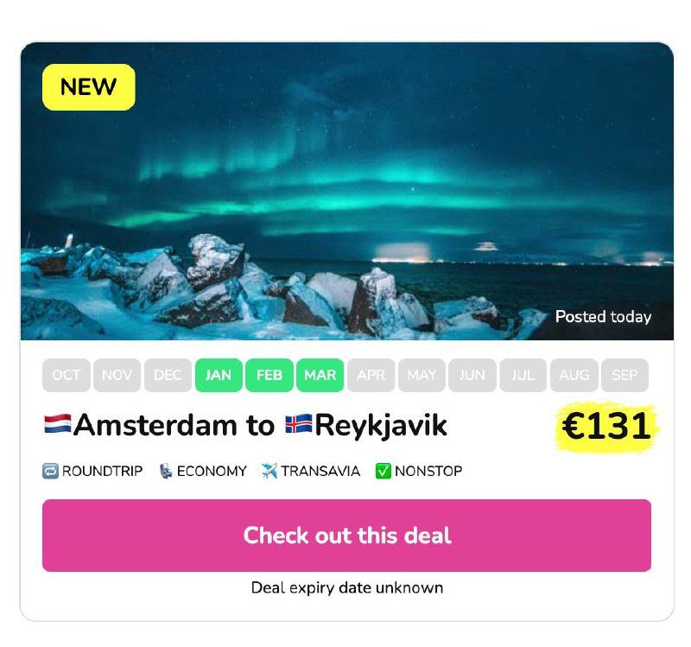
Task: Select the FEB month chip
Action: [x=269, y=375]
